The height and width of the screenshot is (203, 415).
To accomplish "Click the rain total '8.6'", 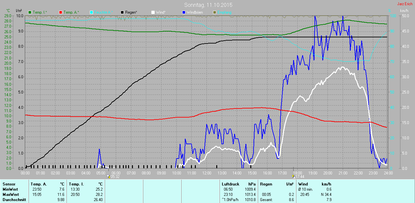I will [291, 200].
